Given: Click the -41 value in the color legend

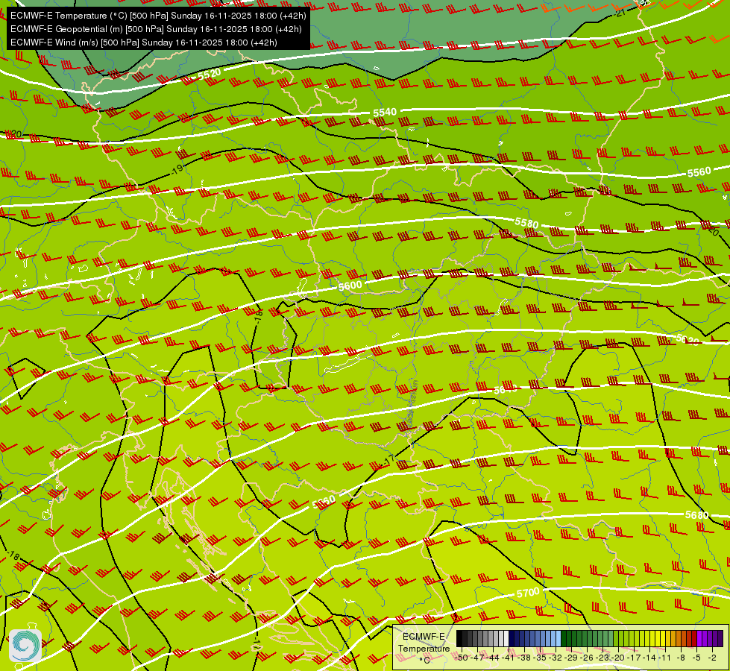Looking at the screenshot, I should tap(509, 658).
